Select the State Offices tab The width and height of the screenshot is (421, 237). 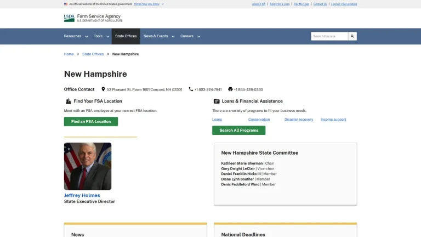[x=126, y=36]
